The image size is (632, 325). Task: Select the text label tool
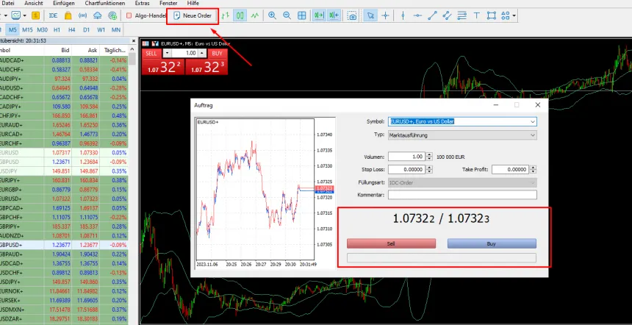coord(476,15)
